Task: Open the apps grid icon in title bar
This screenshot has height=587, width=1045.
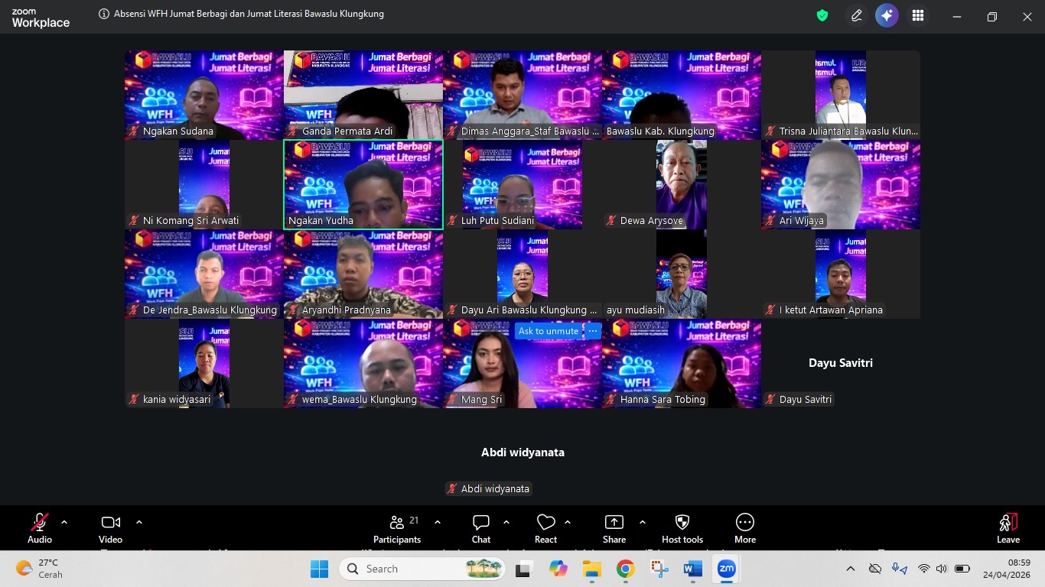Action: pyautogui.click(x=918, y=15)
